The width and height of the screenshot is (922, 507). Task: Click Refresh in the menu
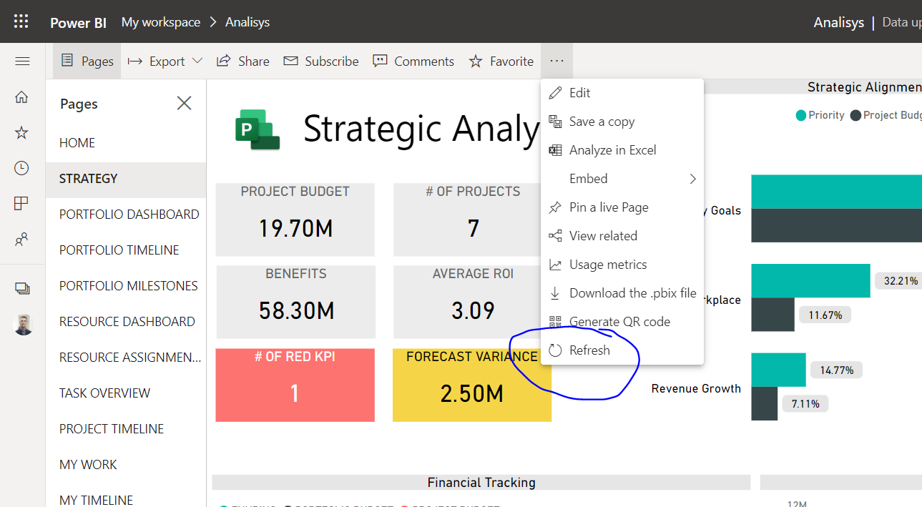[622, 350]
